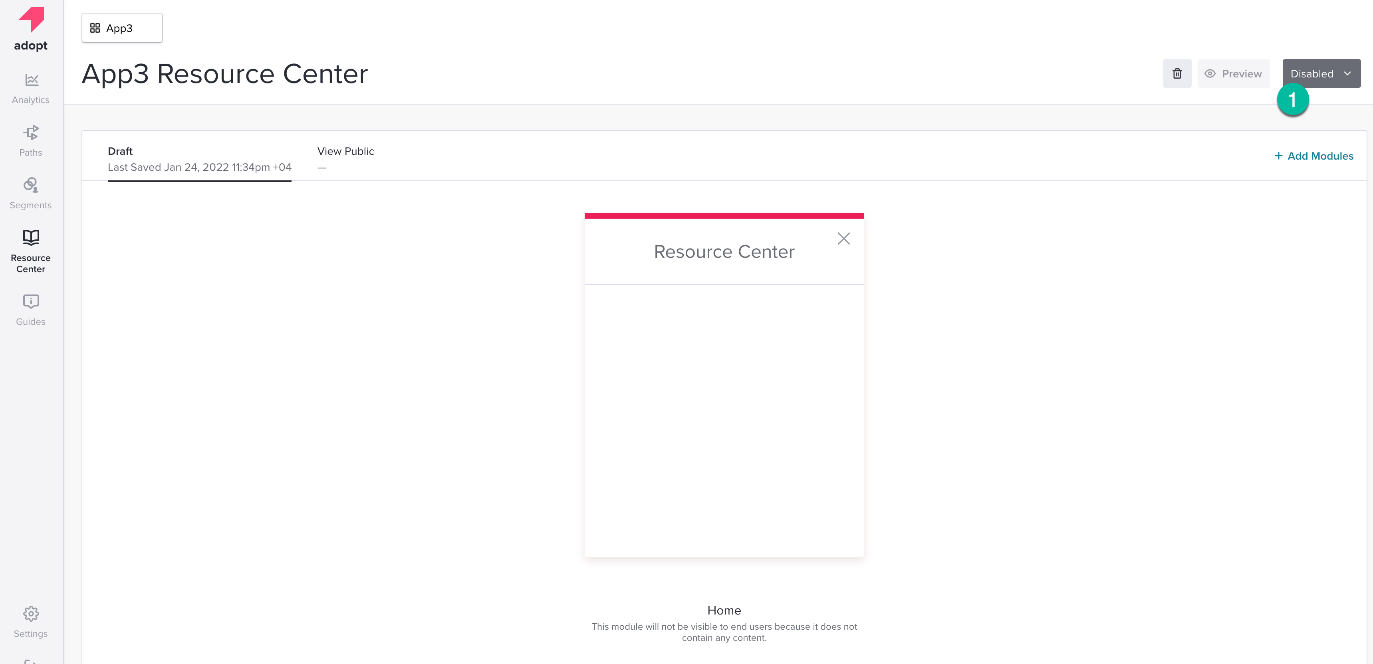Open the App3 application switcher

[x=122, y=28]
